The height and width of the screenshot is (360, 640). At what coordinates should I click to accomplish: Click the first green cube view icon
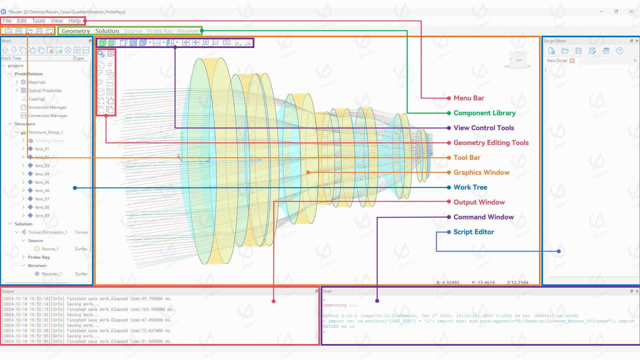[103, 42]
